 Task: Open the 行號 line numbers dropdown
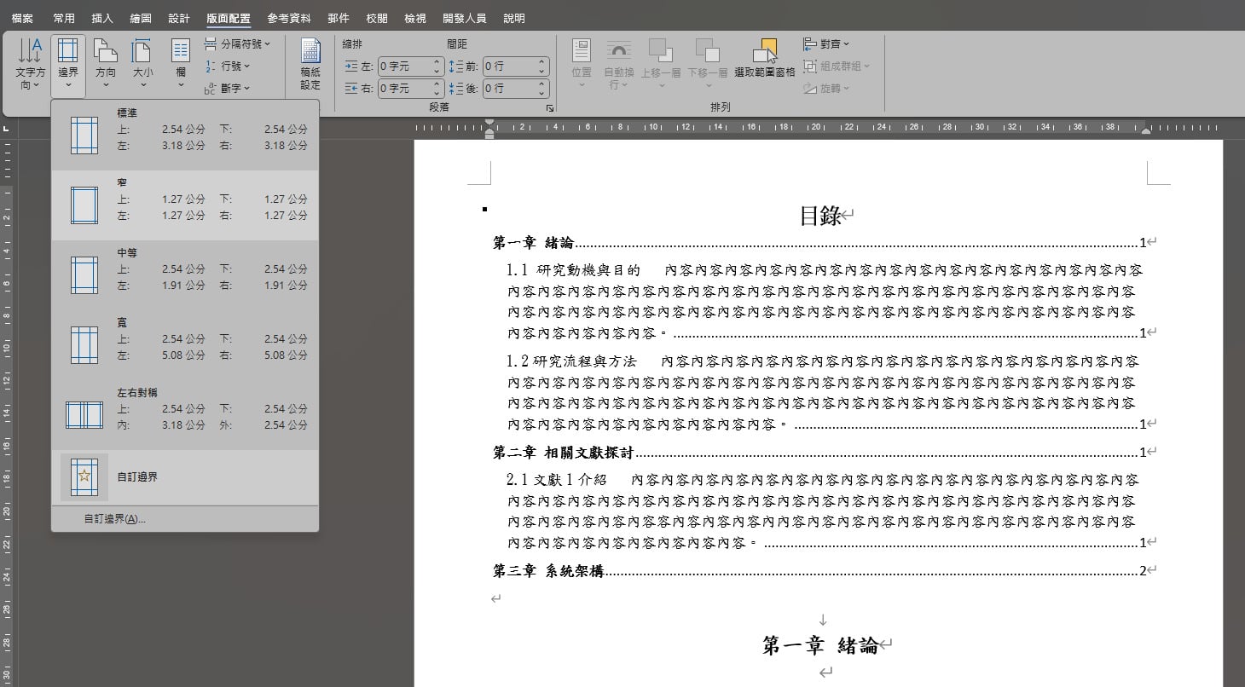coord(228,66)
